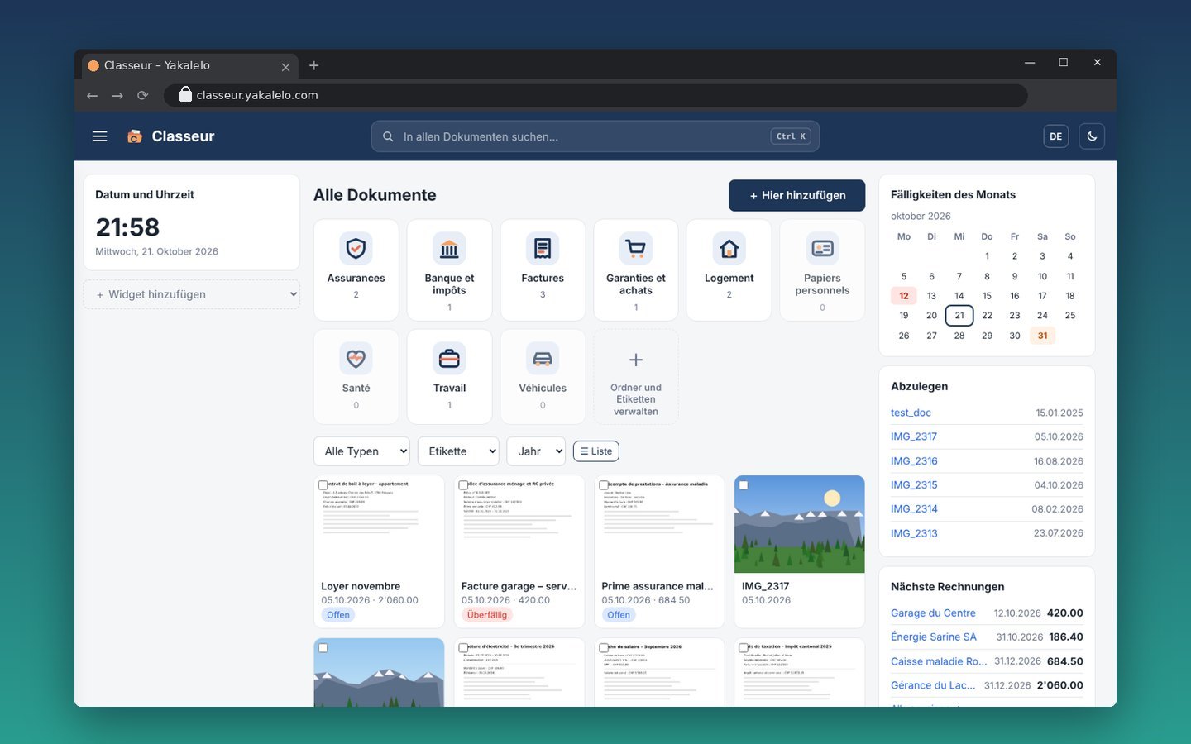
Task: Open Garage du Centre invoice link
Action: pos(933,613)
